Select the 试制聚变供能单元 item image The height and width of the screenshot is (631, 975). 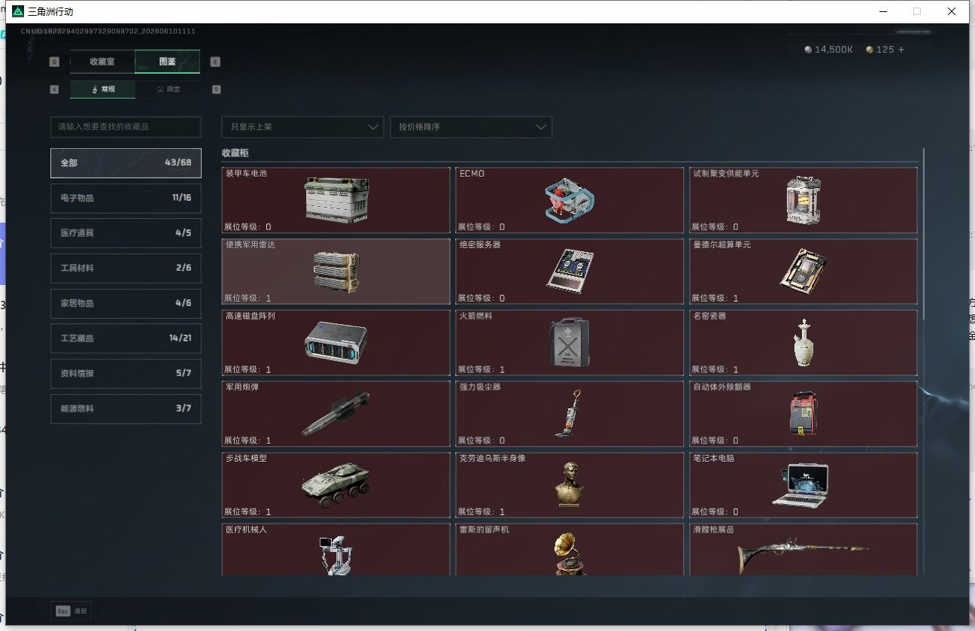point(803,200)
